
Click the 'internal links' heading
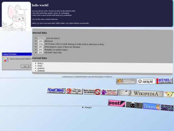tap(40, 33)
